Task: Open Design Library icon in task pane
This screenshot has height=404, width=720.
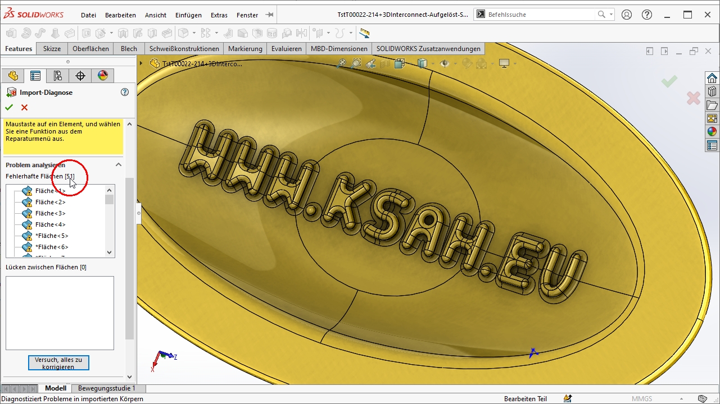Action: [712, 91]
